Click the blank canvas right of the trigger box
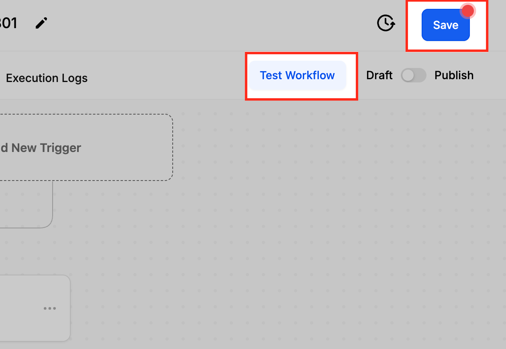Viewport: 506px width, 349px height. point(281,148)
